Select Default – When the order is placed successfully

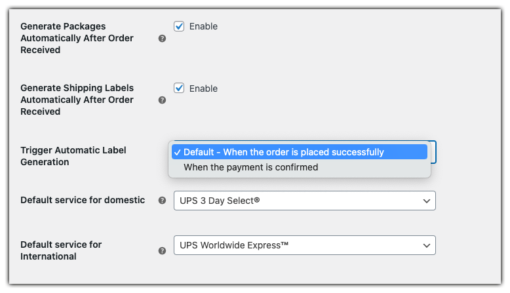click(x=283, y=152)
